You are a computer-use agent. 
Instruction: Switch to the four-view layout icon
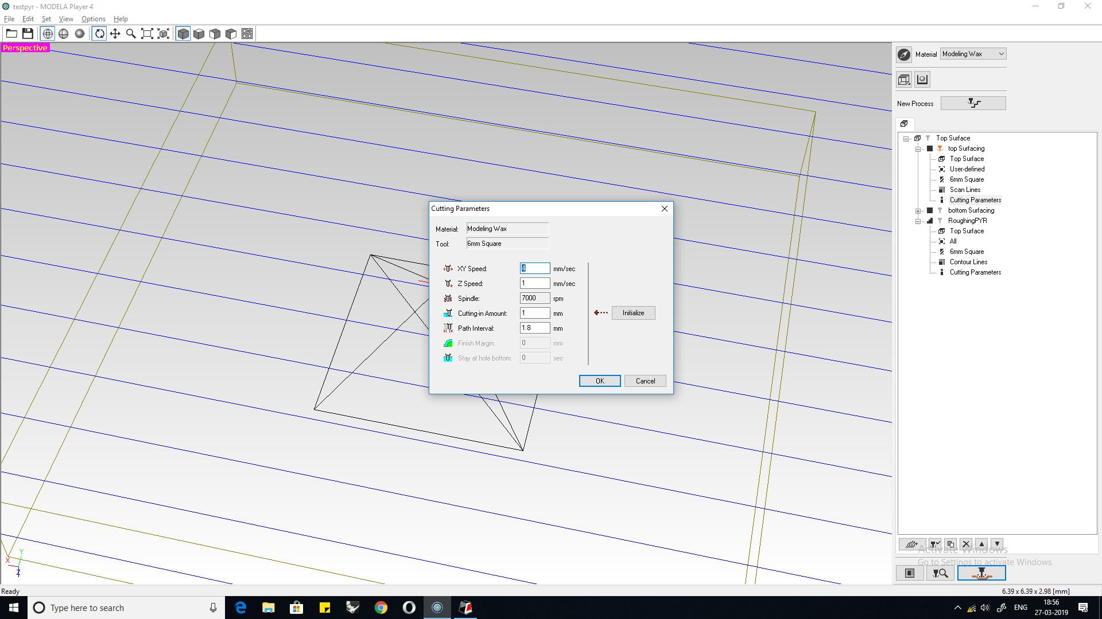click(247, 34)
